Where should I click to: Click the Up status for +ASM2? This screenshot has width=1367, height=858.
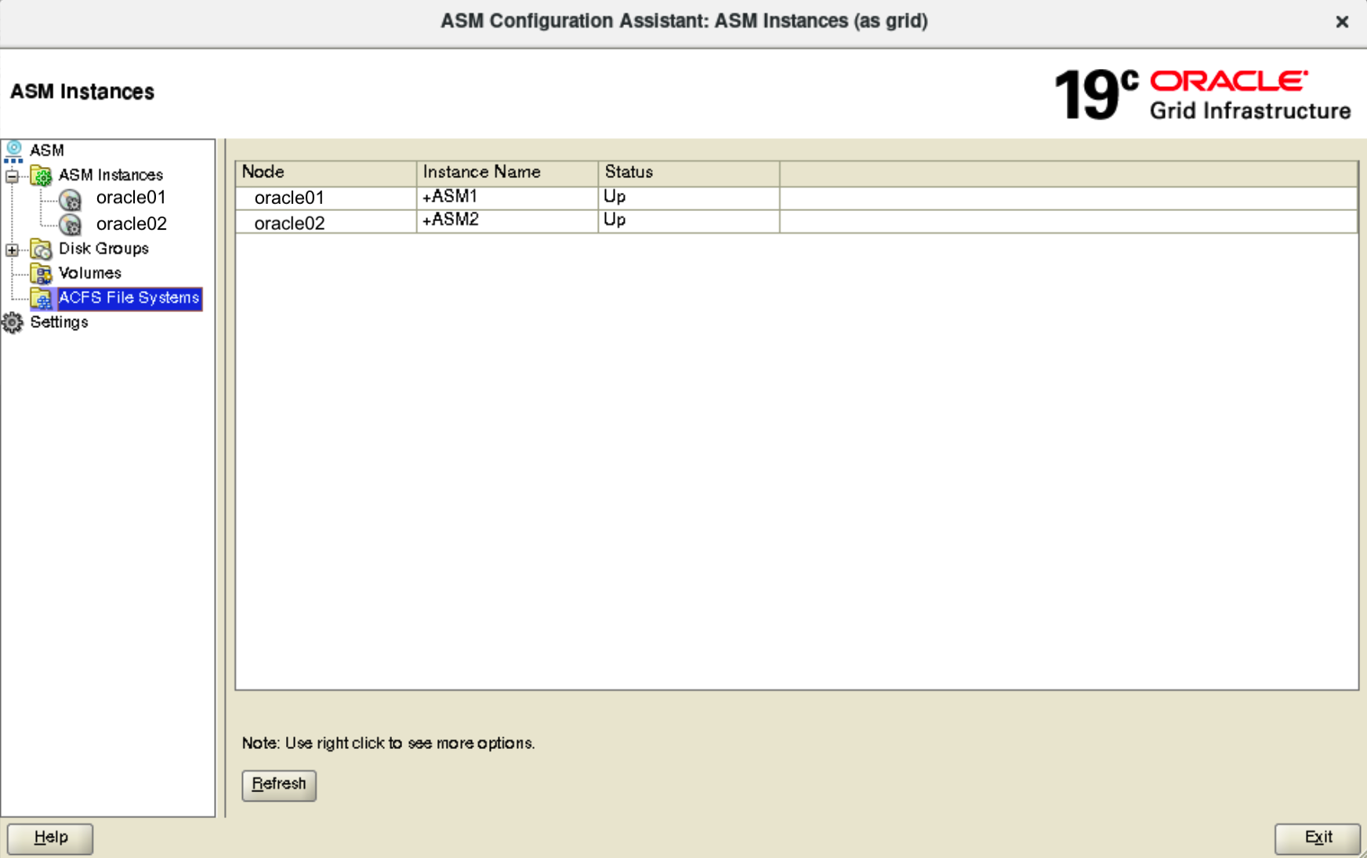click(x=689, y=221)
